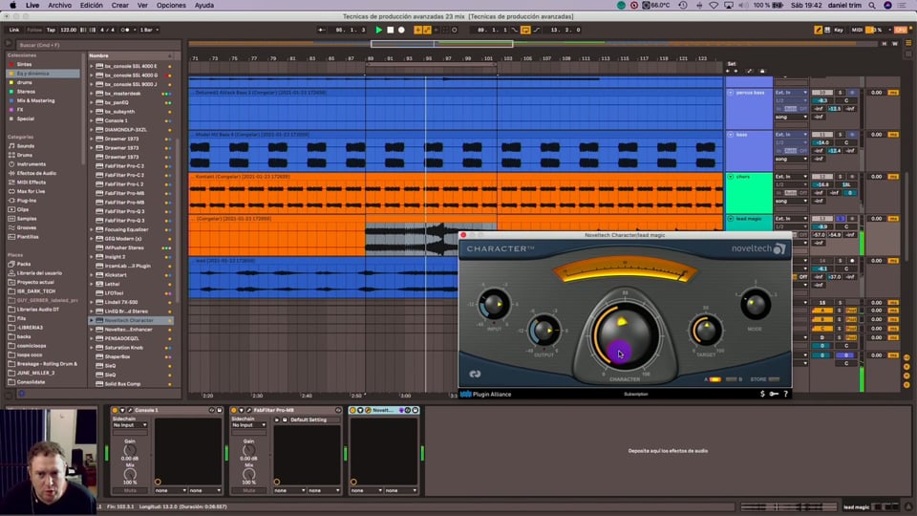Adjust the Output knob on Character plugin
917x516 pixels.
[x=544, y=331]
